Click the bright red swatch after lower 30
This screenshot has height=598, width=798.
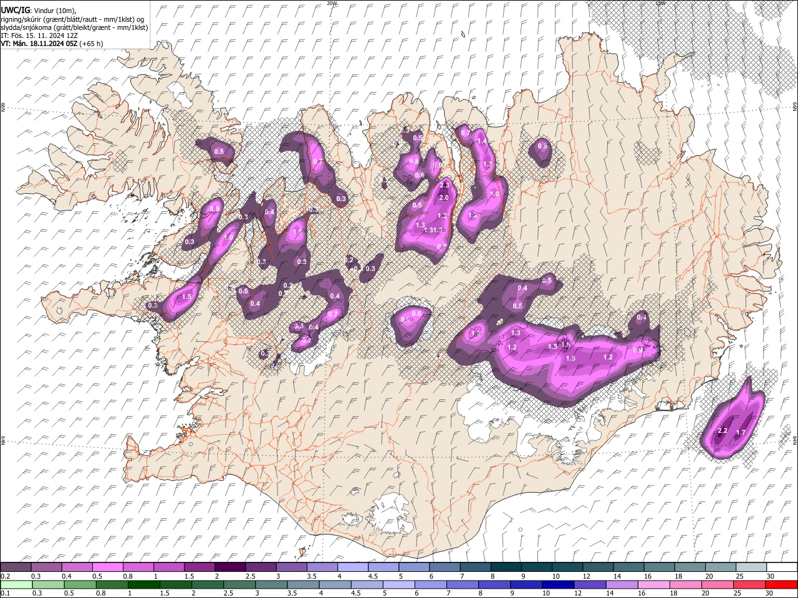click(781, 584)
